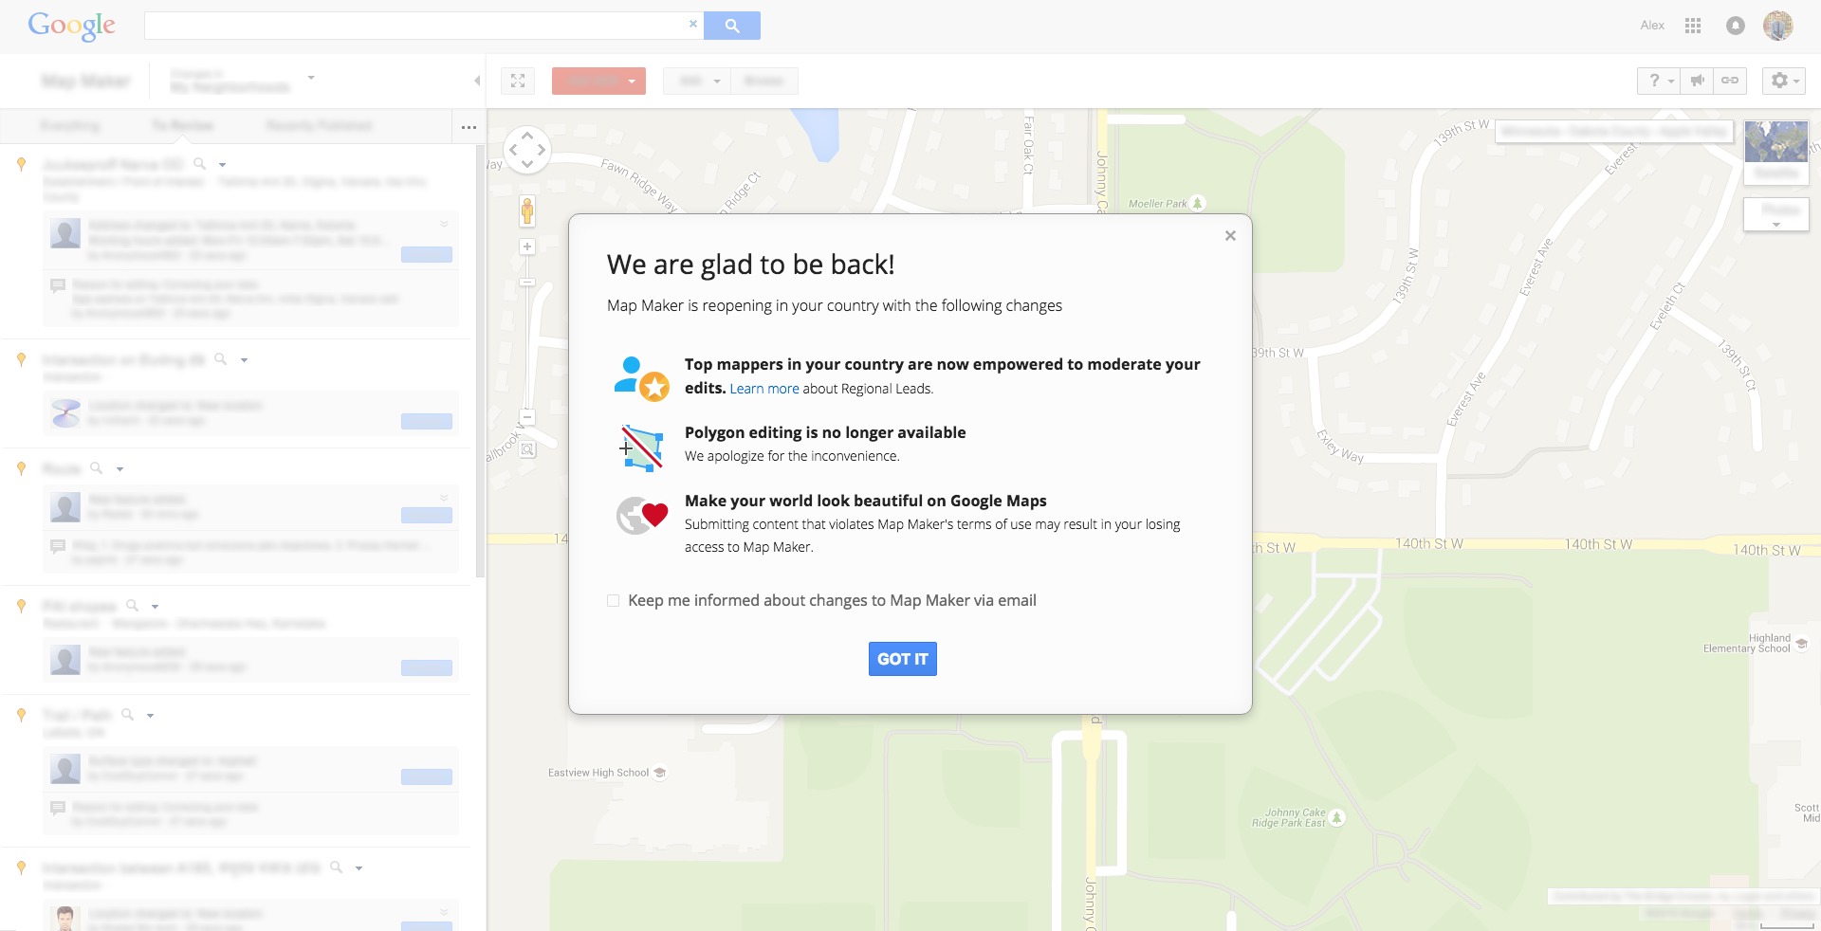The width and height of the screenshot is (1821, 931).
Task: Collapse the left side panel arrow
Action: point(477,81)
